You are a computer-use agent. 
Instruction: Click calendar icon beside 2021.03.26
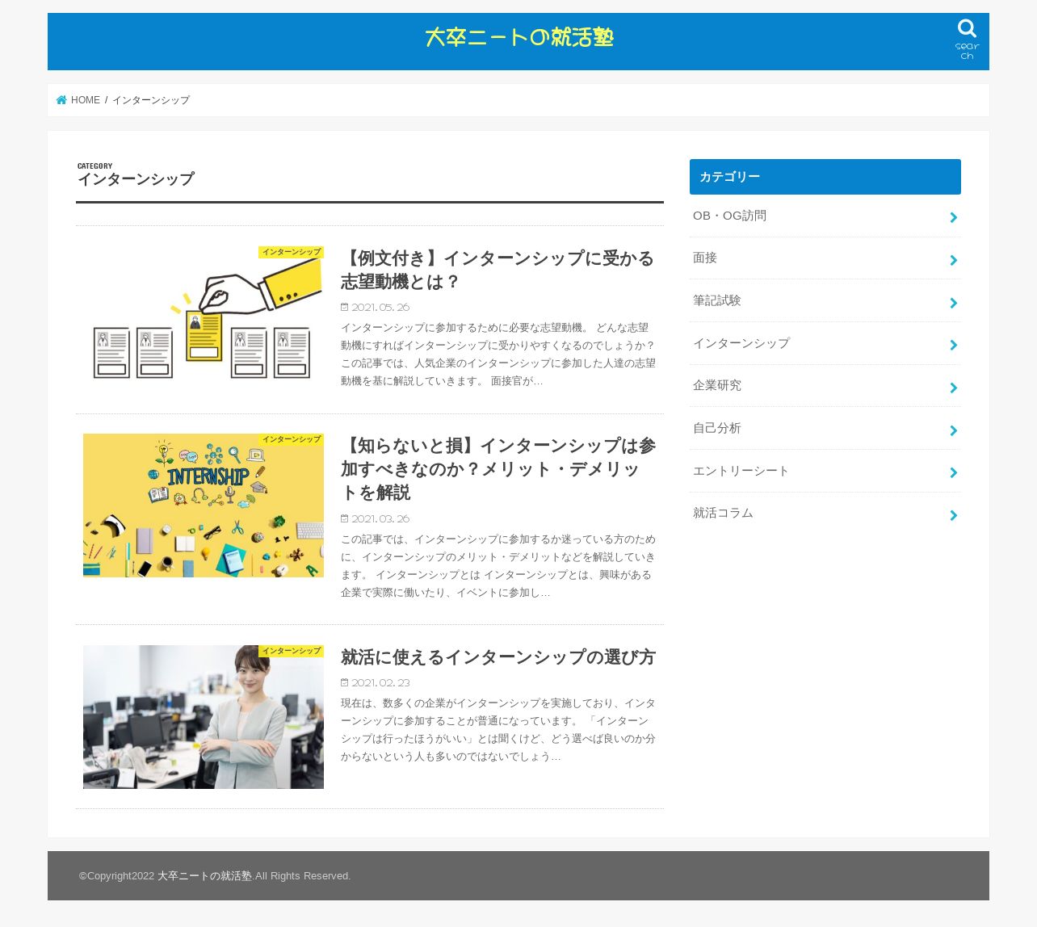point(345,518)
